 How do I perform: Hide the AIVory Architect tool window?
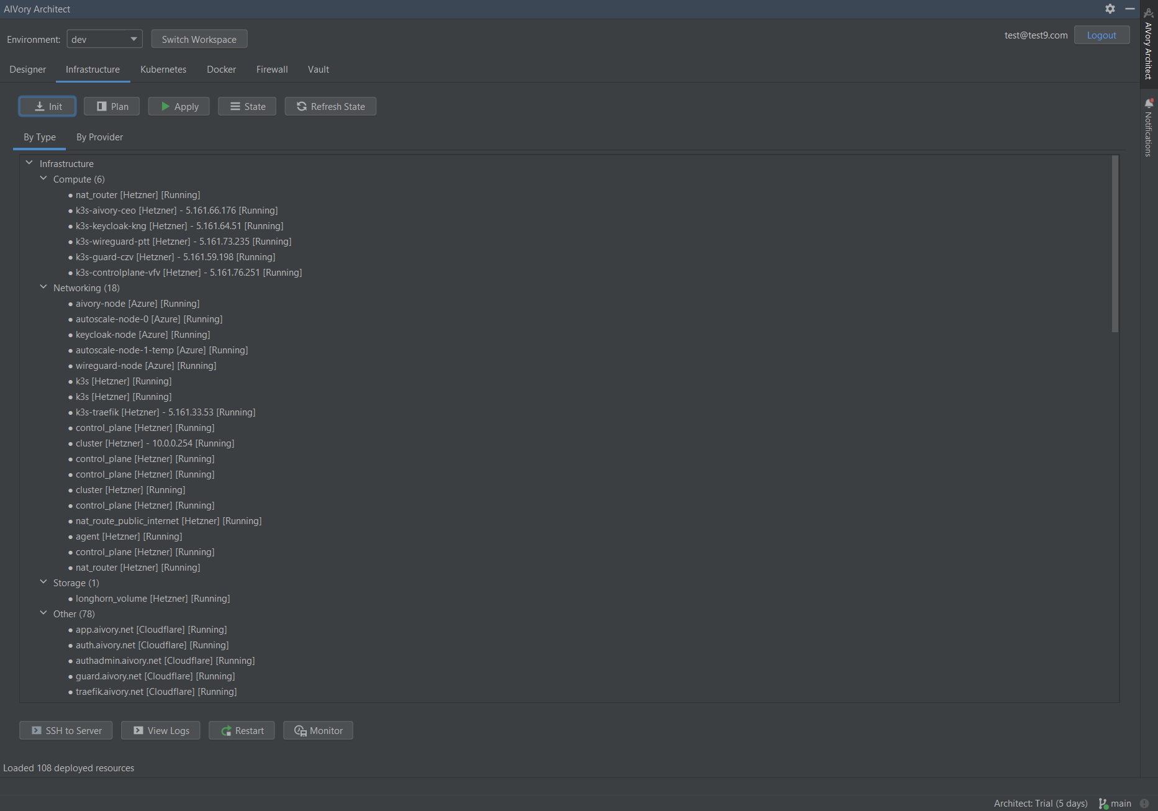(1130, 9)
